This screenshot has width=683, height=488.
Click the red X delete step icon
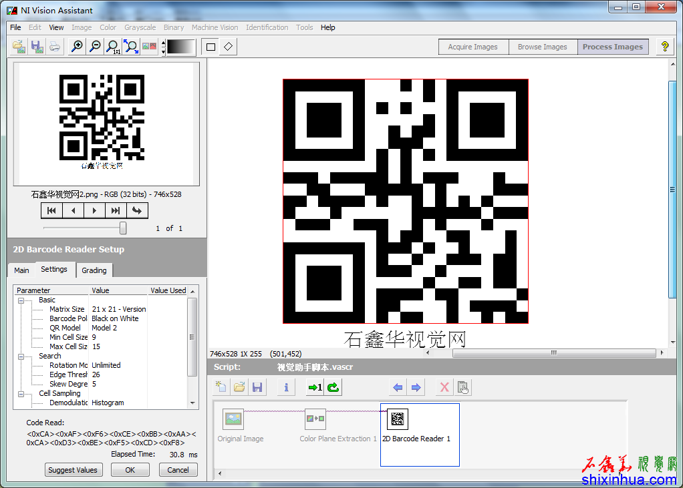tap(444, 387)
